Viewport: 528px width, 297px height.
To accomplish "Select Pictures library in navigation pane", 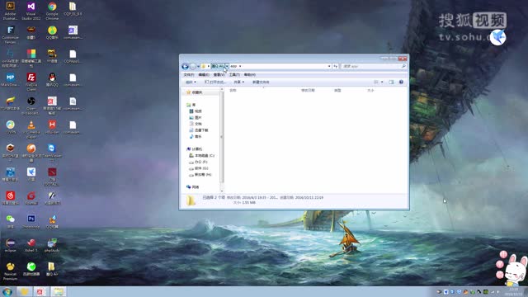I will 196,117.
